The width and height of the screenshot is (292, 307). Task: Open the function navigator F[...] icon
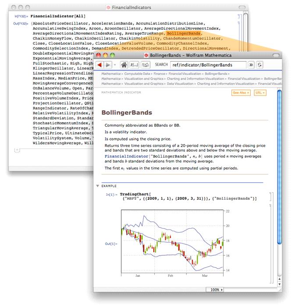[134, 65]
